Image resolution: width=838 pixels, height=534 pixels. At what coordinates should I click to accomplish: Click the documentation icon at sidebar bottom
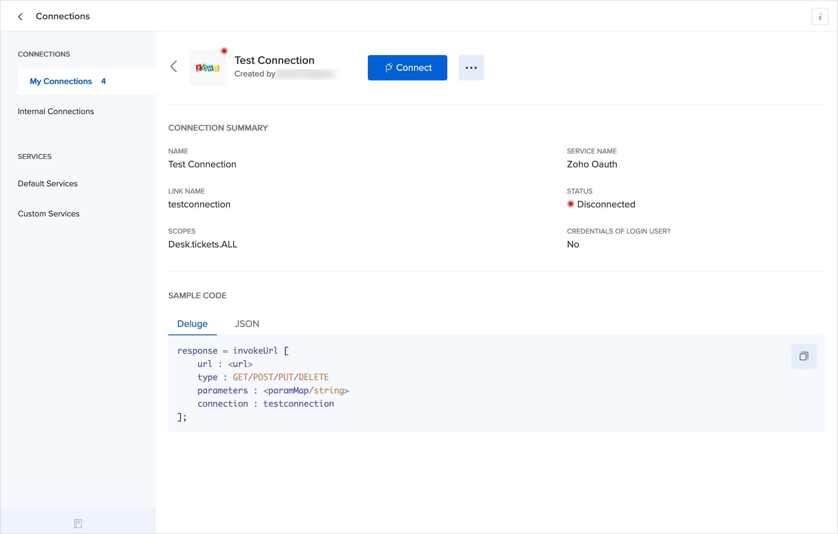click(x=78, y=523)
